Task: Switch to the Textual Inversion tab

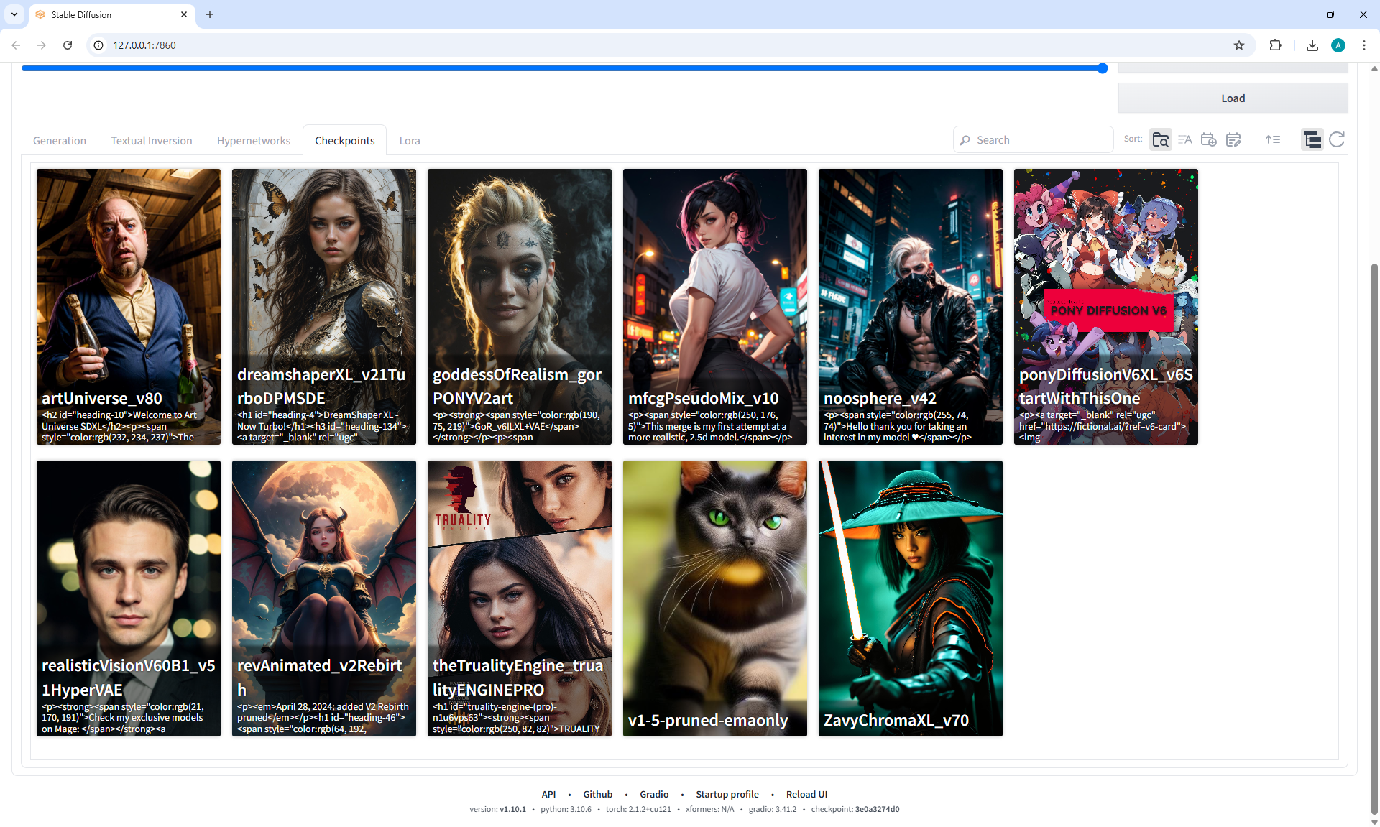Action: click(x=152, y=141)
